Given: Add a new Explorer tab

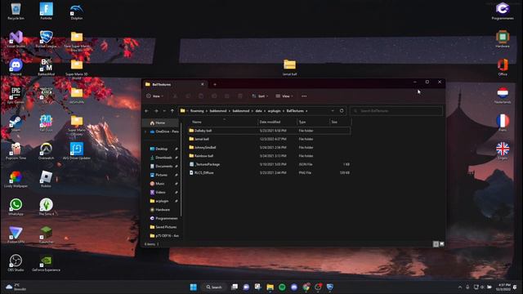Looking at the screenshot, I should tap(214, 84).
